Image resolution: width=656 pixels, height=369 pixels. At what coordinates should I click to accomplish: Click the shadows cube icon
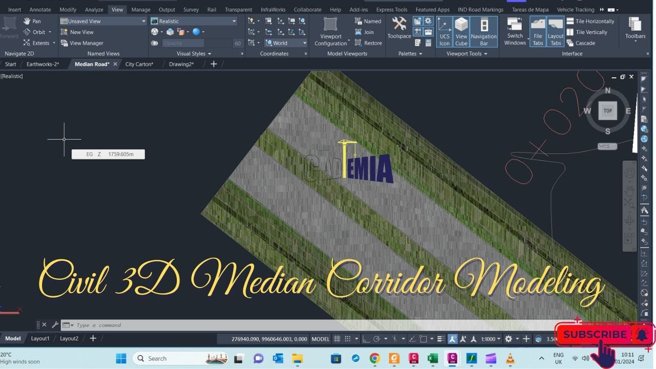point(170,32)
